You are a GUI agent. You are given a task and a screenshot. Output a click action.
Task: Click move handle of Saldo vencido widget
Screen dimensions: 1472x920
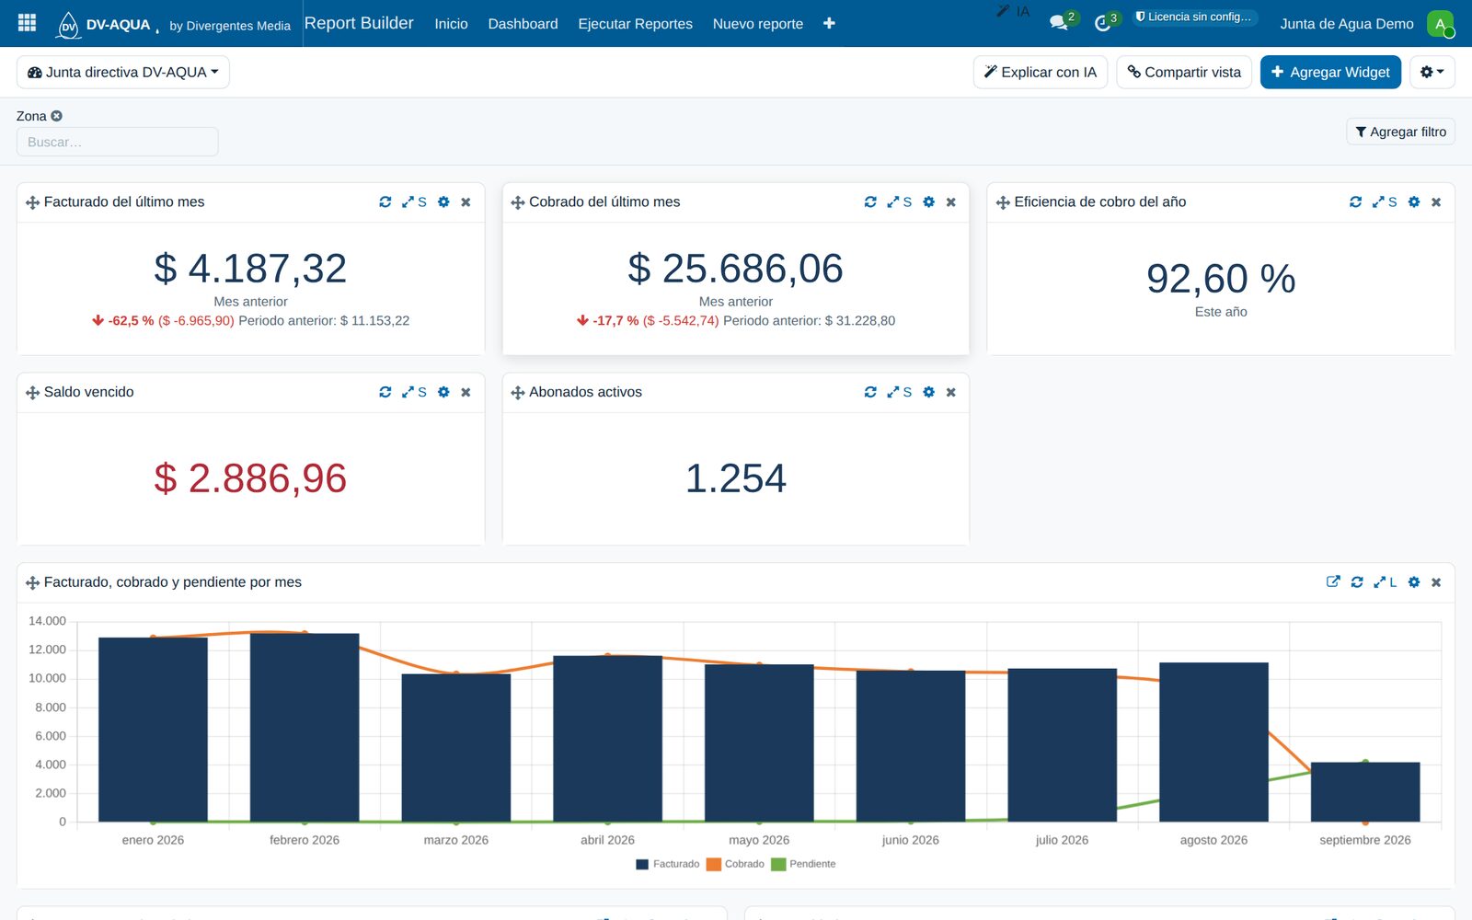(32, 393)
